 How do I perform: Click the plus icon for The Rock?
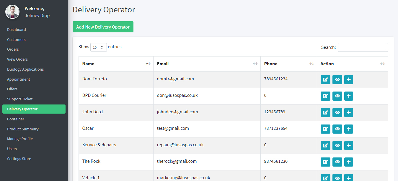click(349, 162)
